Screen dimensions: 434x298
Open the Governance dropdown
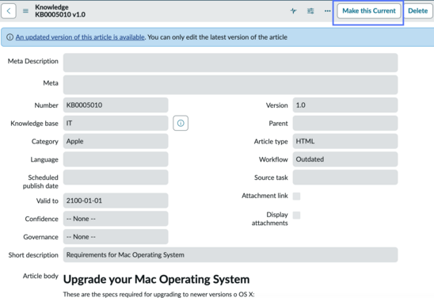point(116,237)
